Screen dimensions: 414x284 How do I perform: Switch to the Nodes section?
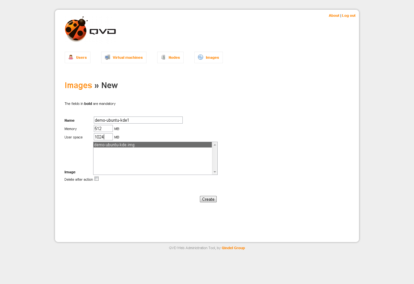pyautogui.click(x=174, y=57)
